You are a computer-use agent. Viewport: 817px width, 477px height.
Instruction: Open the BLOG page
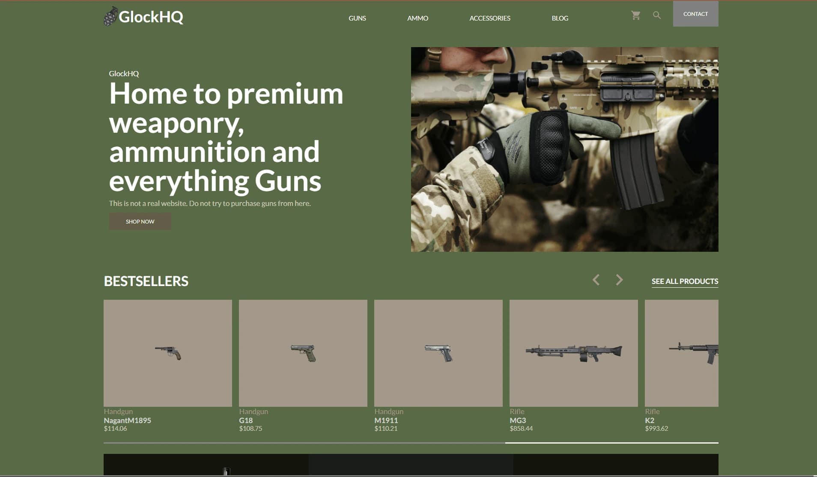(560, 18)
